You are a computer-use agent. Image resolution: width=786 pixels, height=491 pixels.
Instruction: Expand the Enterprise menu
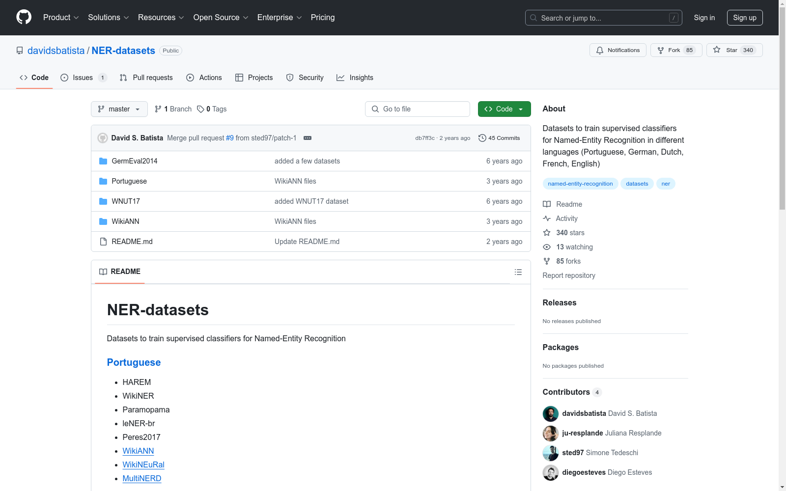tap(280, 18)
